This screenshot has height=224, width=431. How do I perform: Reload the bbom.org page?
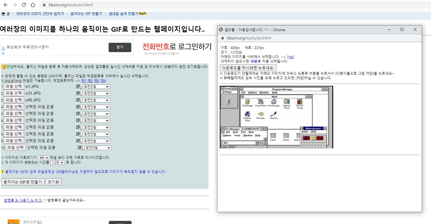(x=24, y=5)
